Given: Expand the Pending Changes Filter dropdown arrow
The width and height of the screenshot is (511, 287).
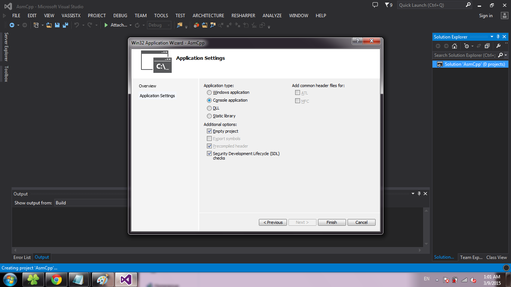Looking at the screenshot, I should coord(472,46).
